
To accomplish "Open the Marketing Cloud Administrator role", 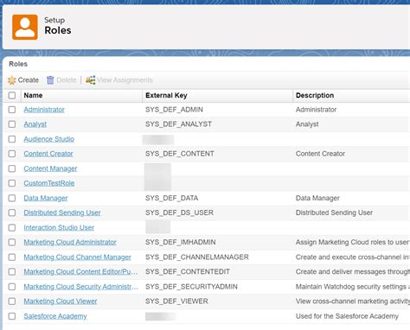I will [x=70, y=242].
